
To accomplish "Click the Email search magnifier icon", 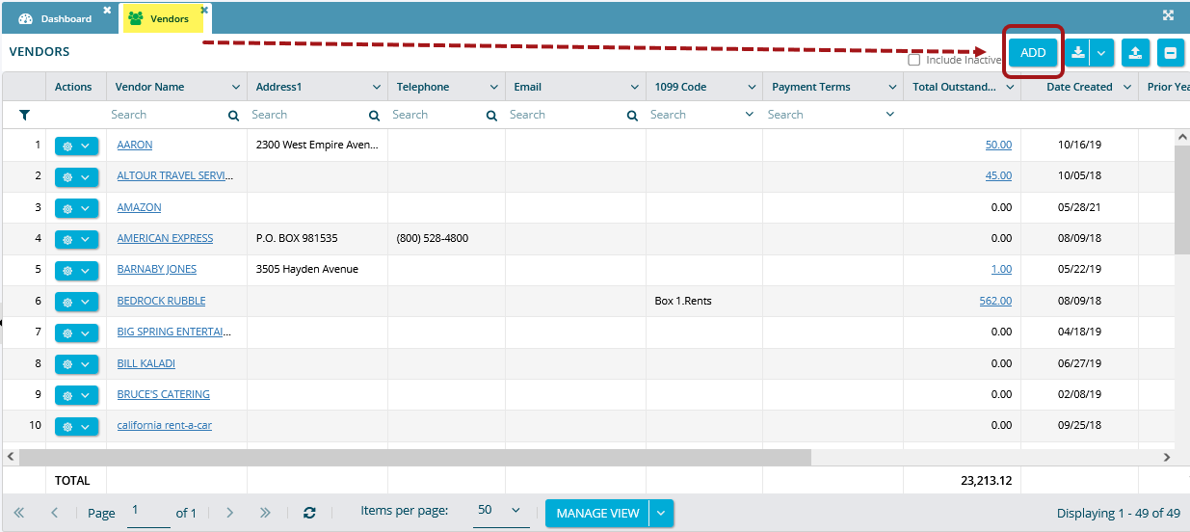I will [x=633, y=116].
